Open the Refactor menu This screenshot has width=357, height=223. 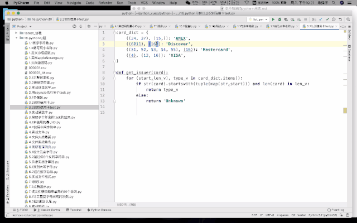(105, 3)
